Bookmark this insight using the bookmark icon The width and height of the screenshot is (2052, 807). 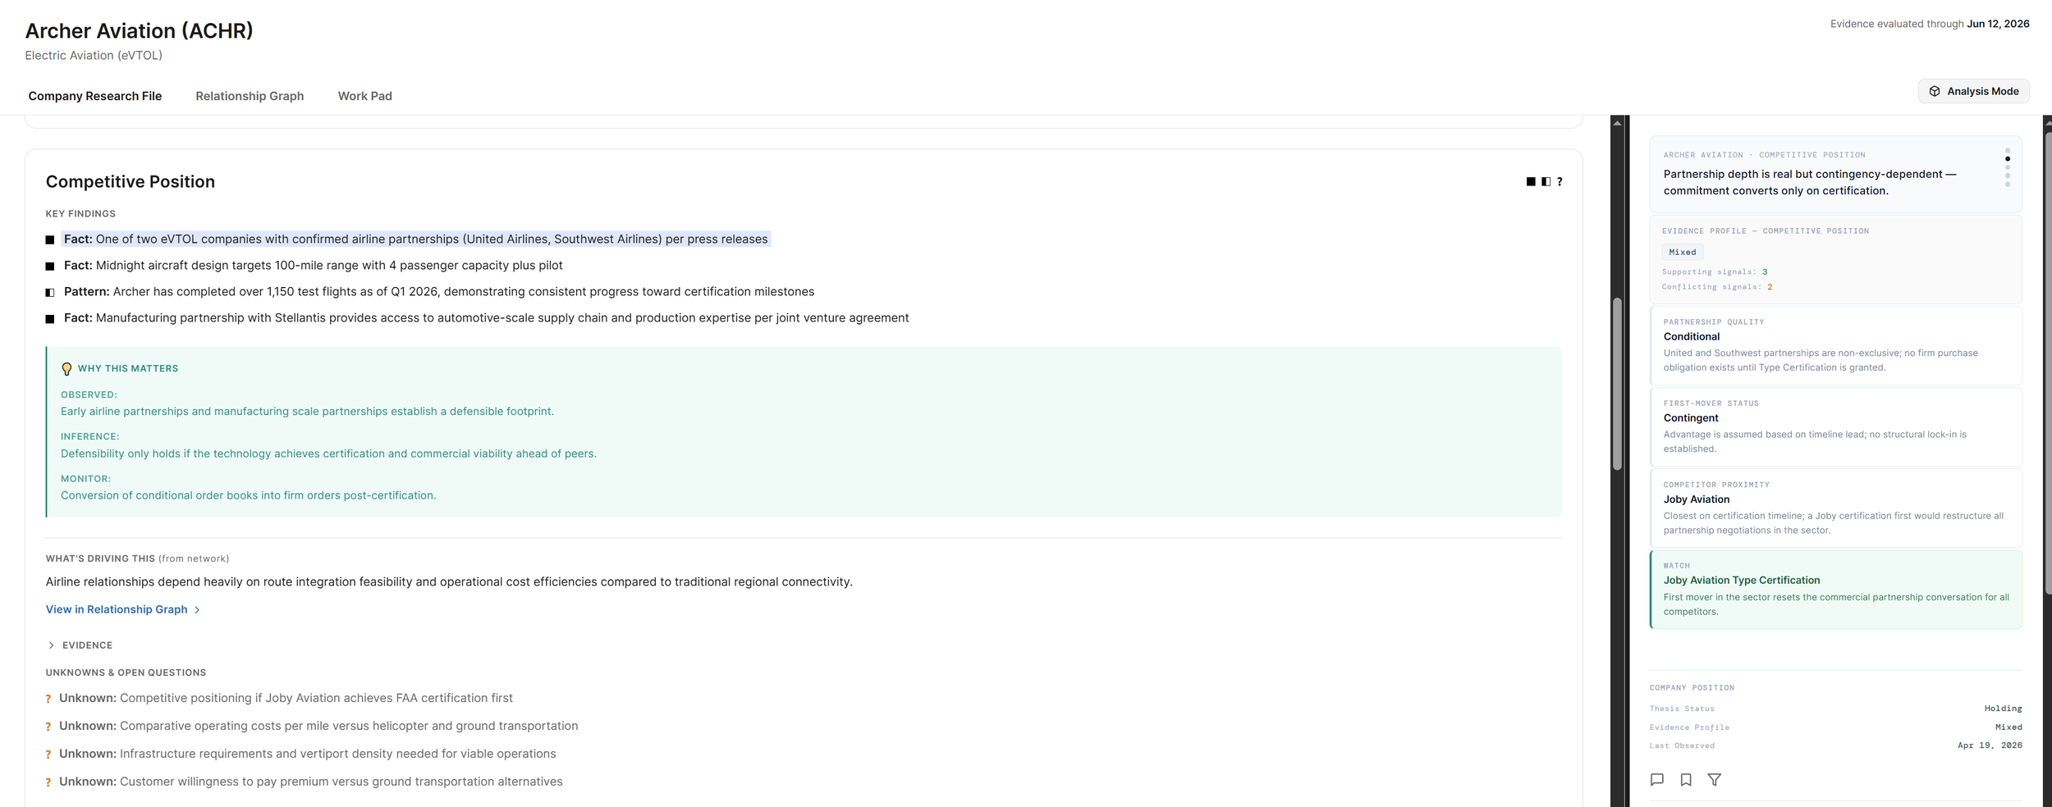tap(1686, 780)
